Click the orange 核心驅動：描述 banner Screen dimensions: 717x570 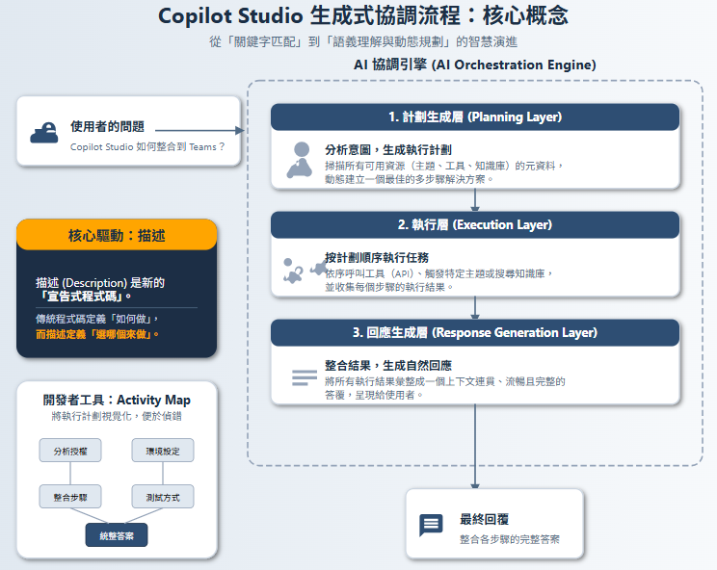(117, 235)
